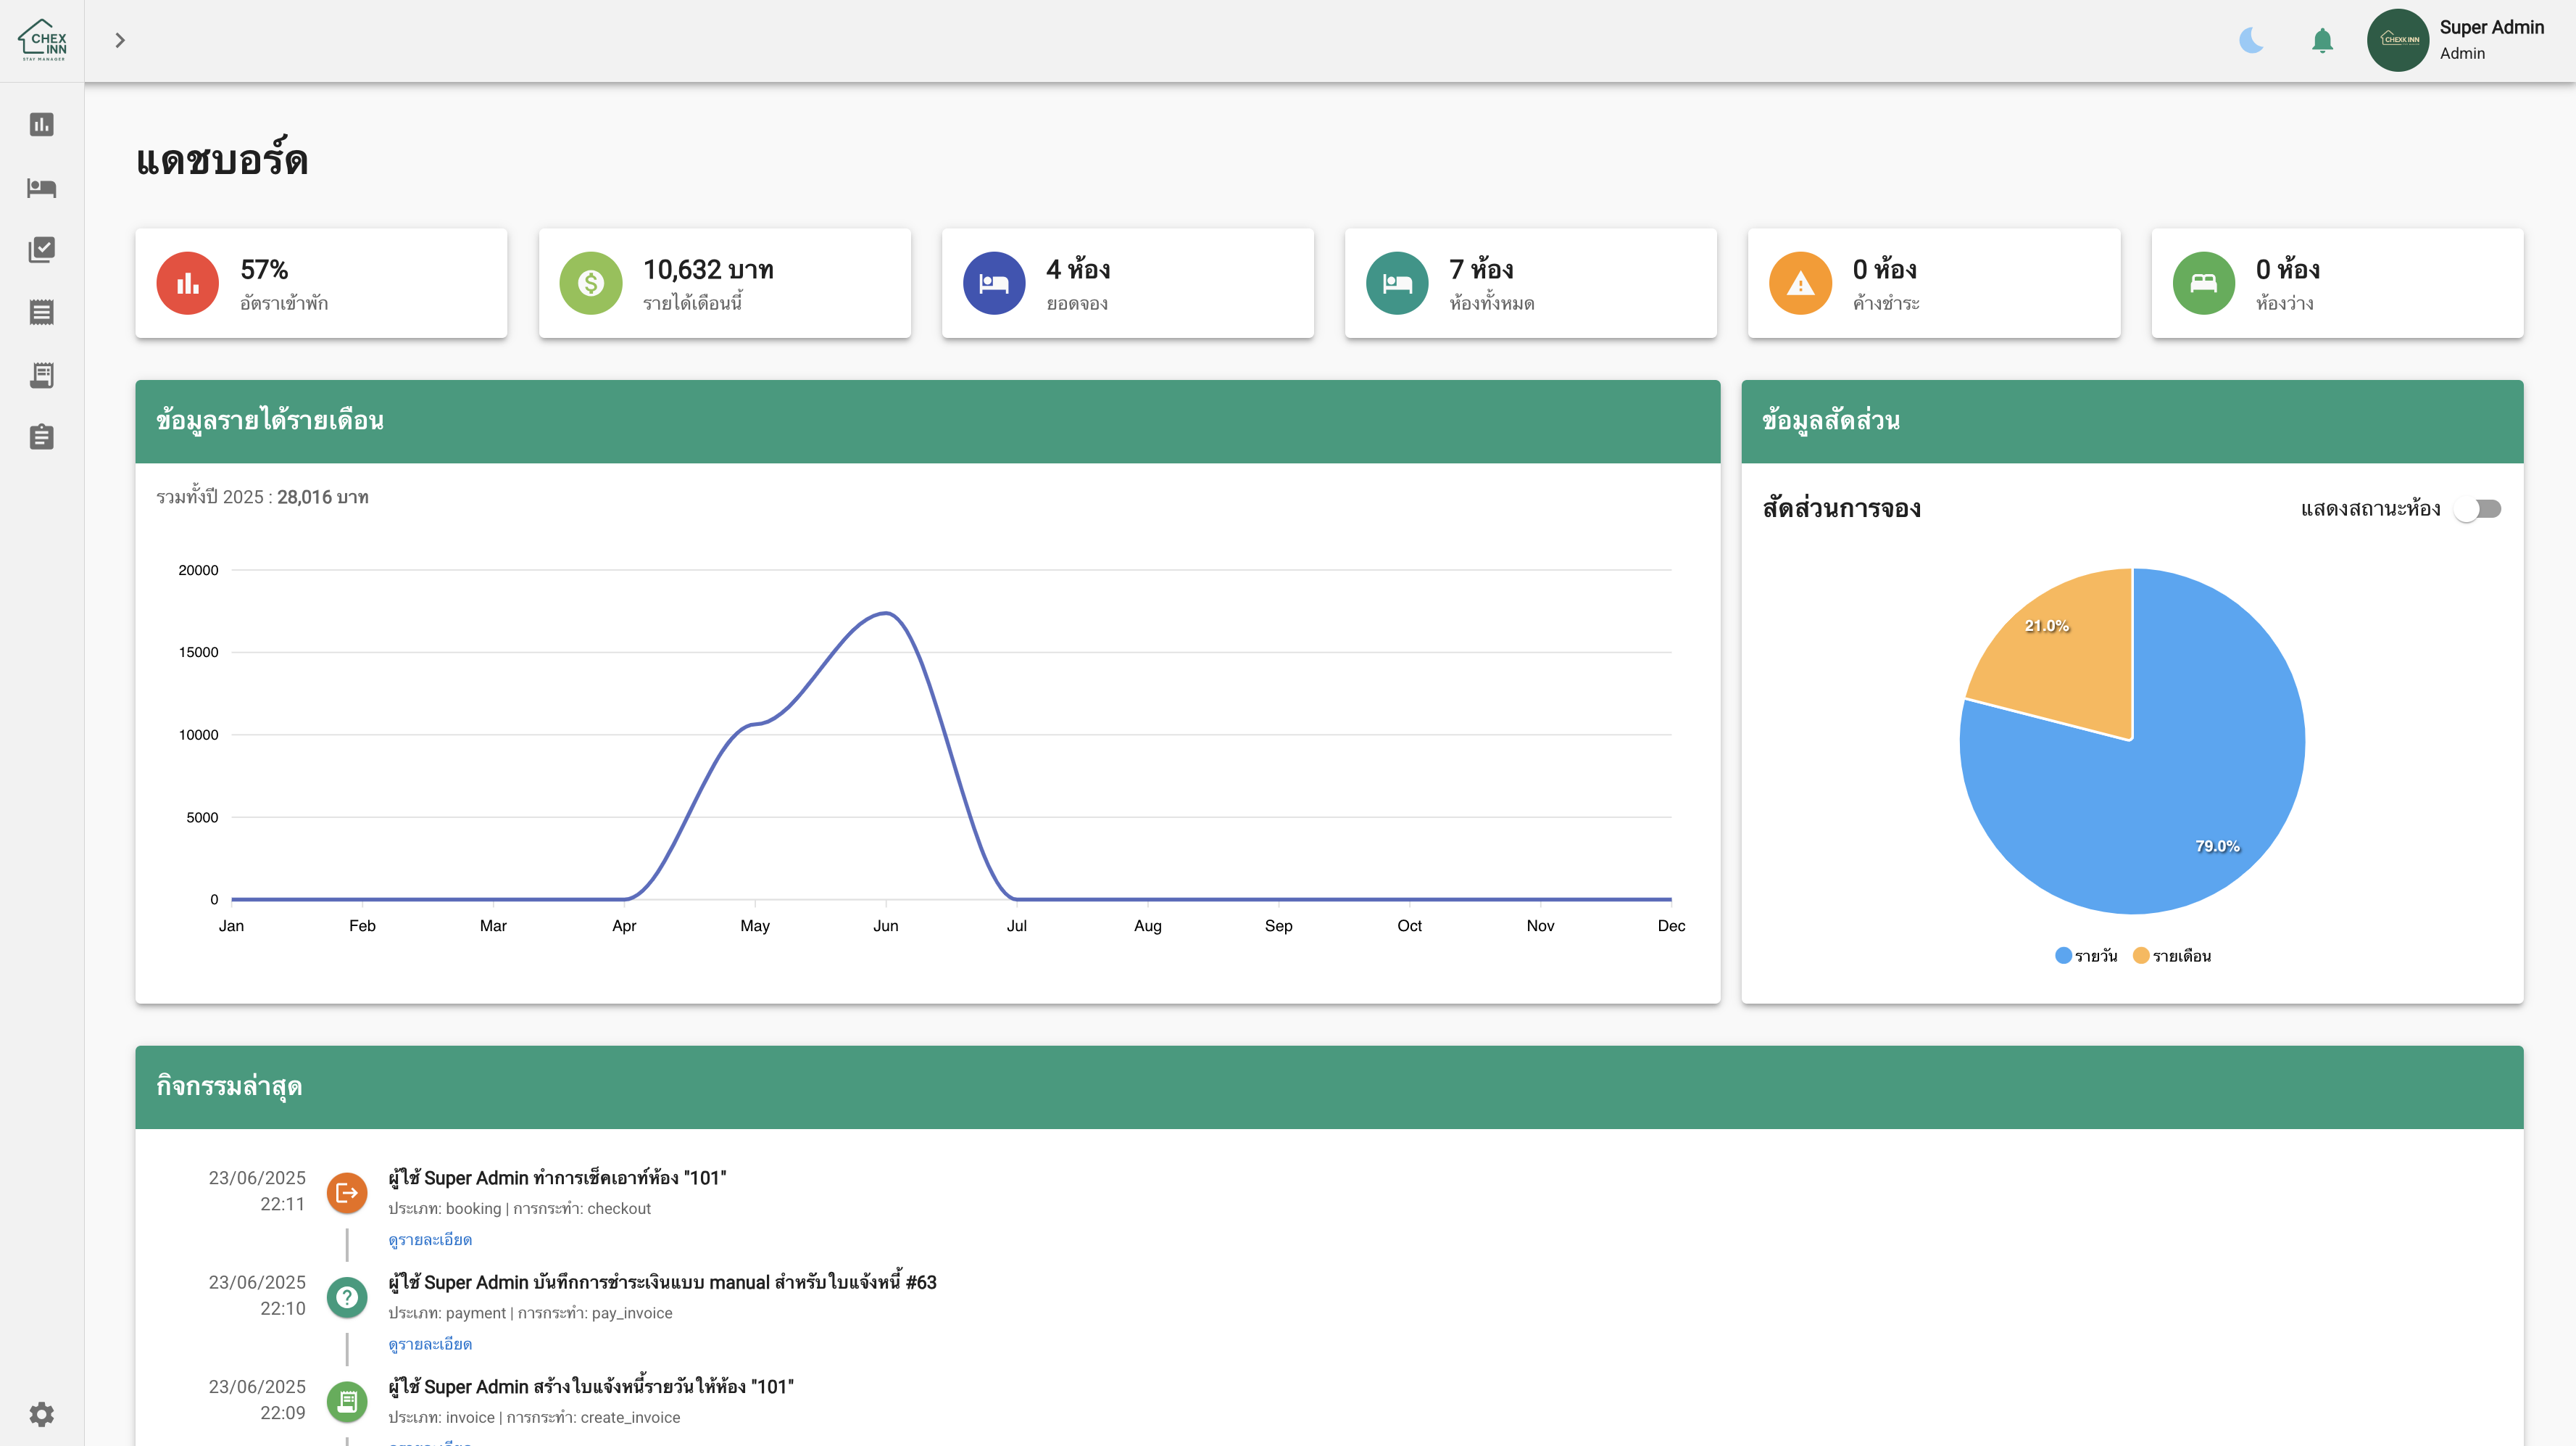
Task: Open the checklist bookings icon in sidebar
Action: pos(41,249)
